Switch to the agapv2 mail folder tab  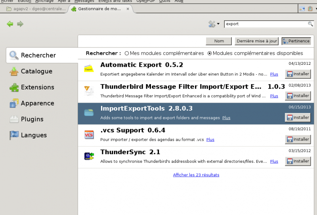click(x=36, y=9)
